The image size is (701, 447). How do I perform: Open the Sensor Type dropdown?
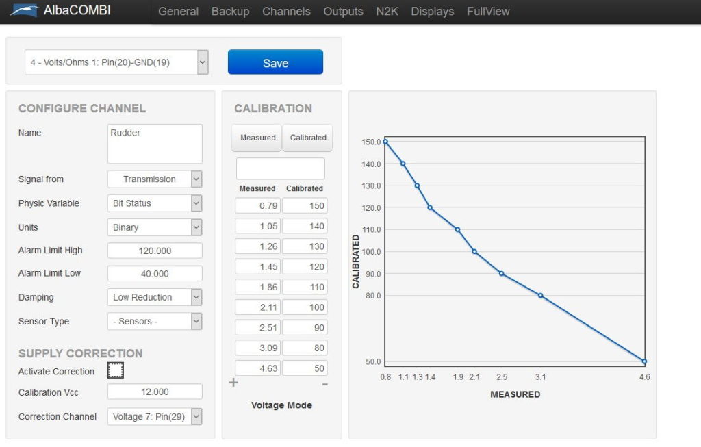click(154, 321)
